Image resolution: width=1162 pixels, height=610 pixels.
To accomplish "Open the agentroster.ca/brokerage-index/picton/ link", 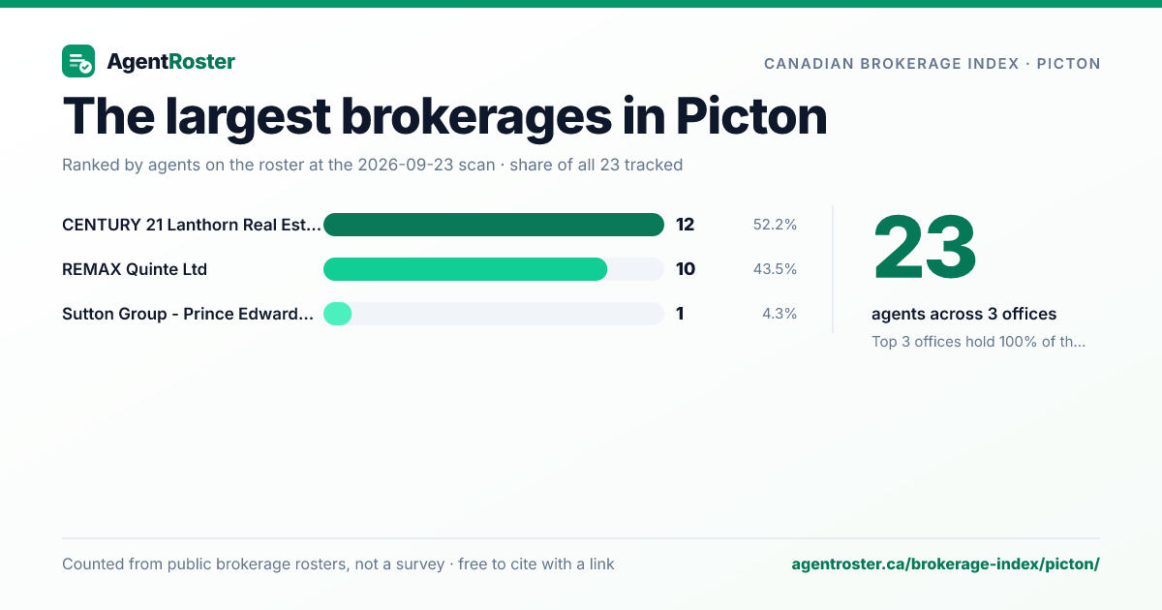I will [945, 564].
